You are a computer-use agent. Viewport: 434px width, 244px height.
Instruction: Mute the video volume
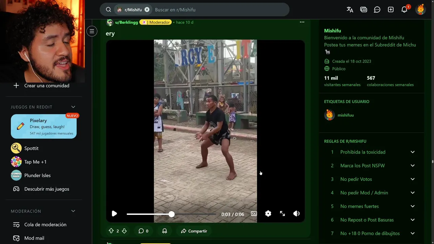[296, 213]
